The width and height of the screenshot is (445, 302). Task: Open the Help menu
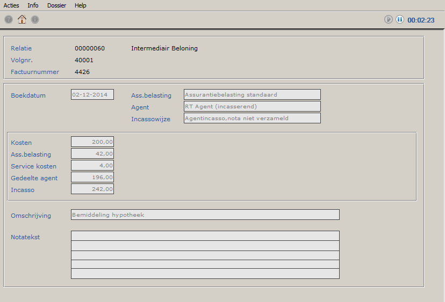tap(80, 5)
